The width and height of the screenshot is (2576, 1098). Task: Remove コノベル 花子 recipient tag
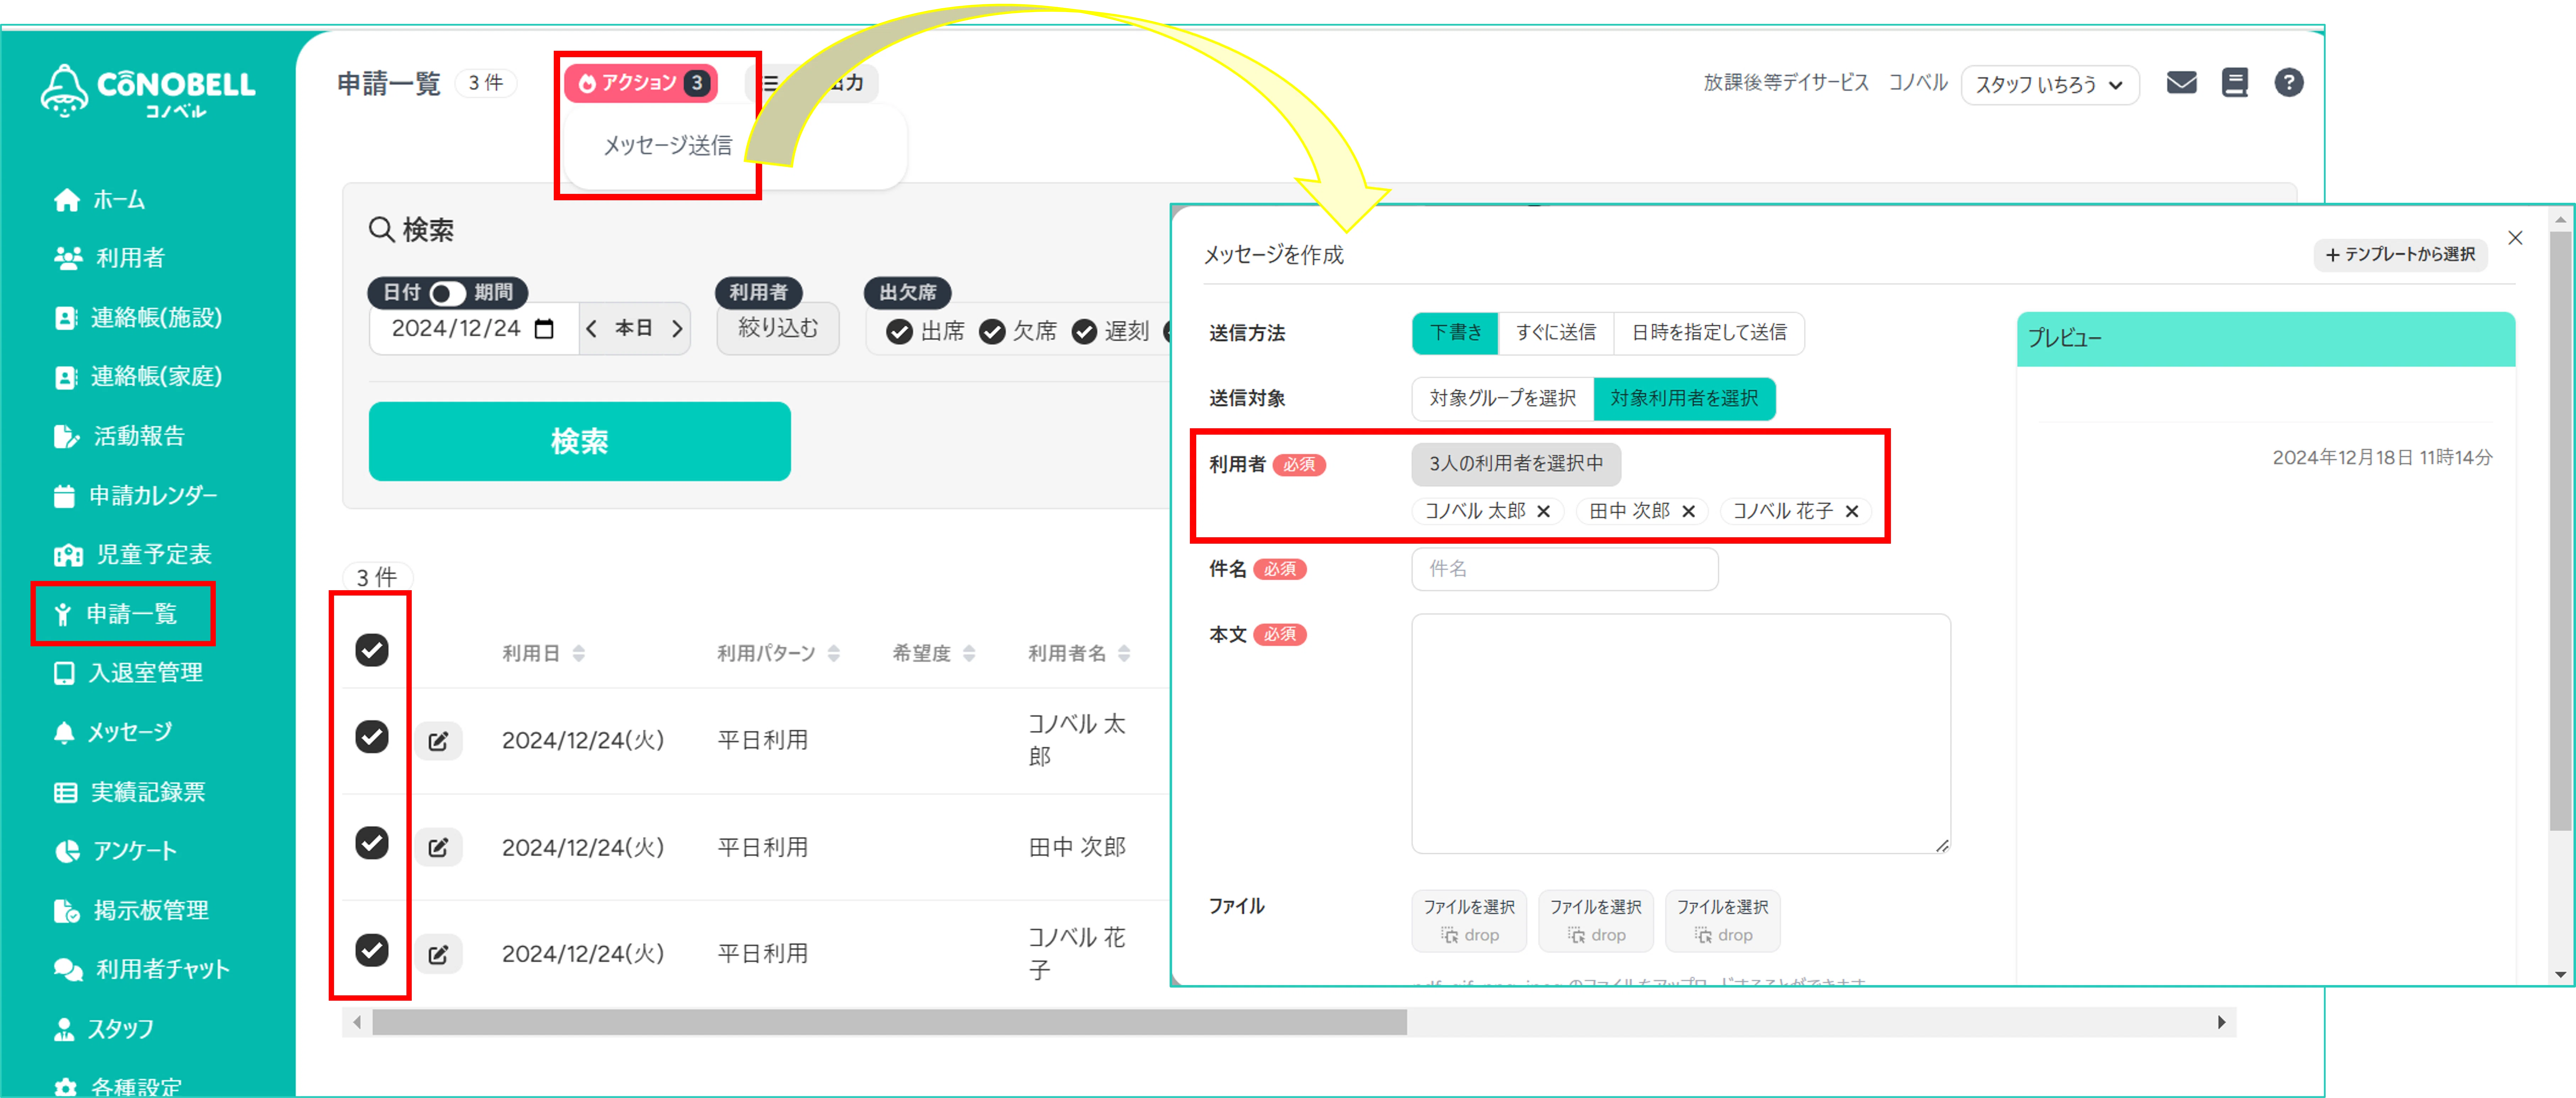pos(1851,512)
